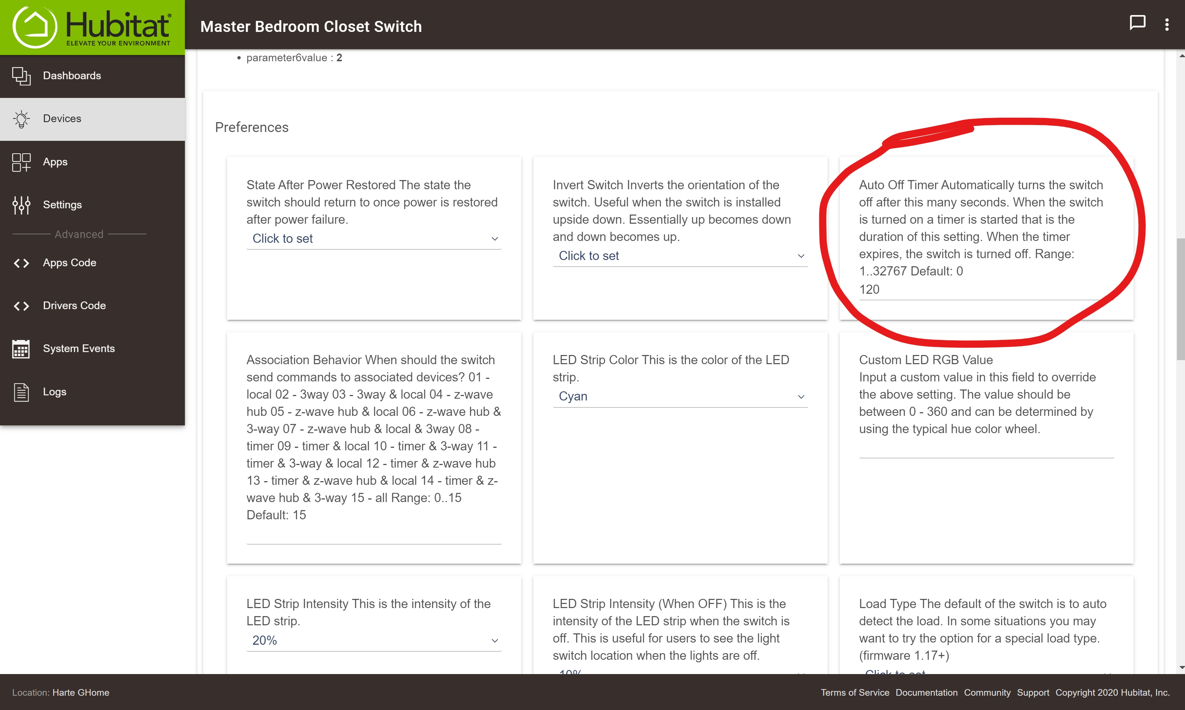Click the Association Behavior input field
The width and height of the screenshot is (1185, 710).
coord(373,535)
